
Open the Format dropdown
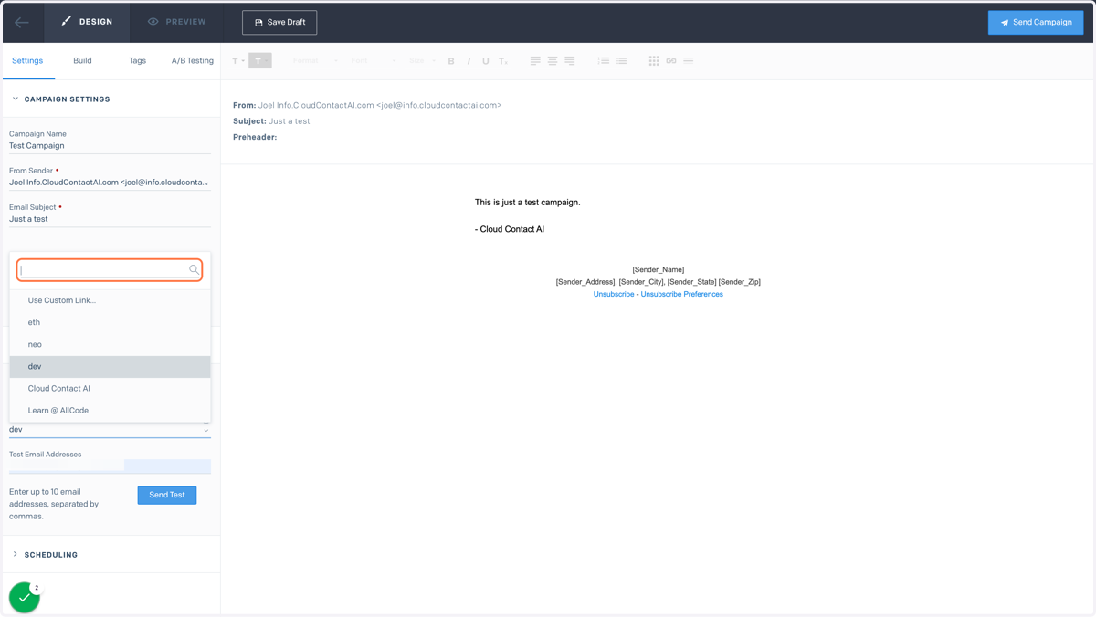[315, 61]
